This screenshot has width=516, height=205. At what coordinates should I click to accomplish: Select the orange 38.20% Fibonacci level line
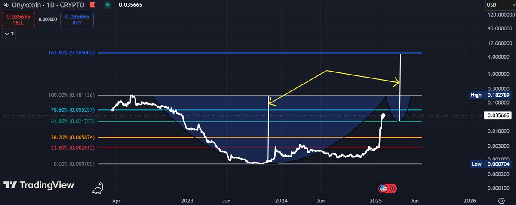click(260, 137)
